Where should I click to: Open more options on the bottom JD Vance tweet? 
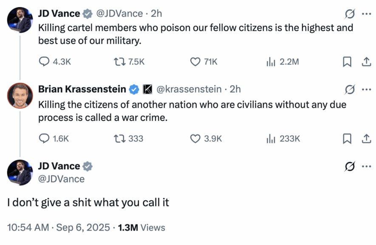[x=366, y=166]
